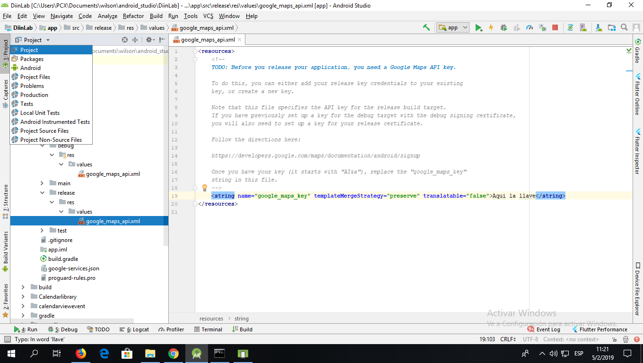Change CRLF line separator in status bar
643x363 pixels.
[x=509, y=339]
